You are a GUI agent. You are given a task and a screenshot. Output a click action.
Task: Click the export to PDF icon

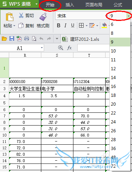click(19, 39)
